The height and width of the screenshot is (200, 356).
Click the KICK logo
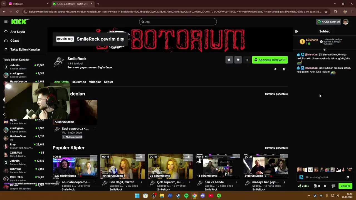[x=20, y=22]
